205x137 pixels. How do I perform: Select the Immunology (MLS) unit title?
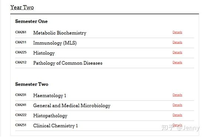pos(55,43)
